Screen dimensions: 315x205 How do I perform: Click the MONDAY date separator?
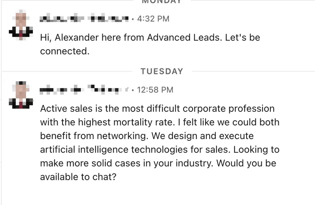click(161, 2)
